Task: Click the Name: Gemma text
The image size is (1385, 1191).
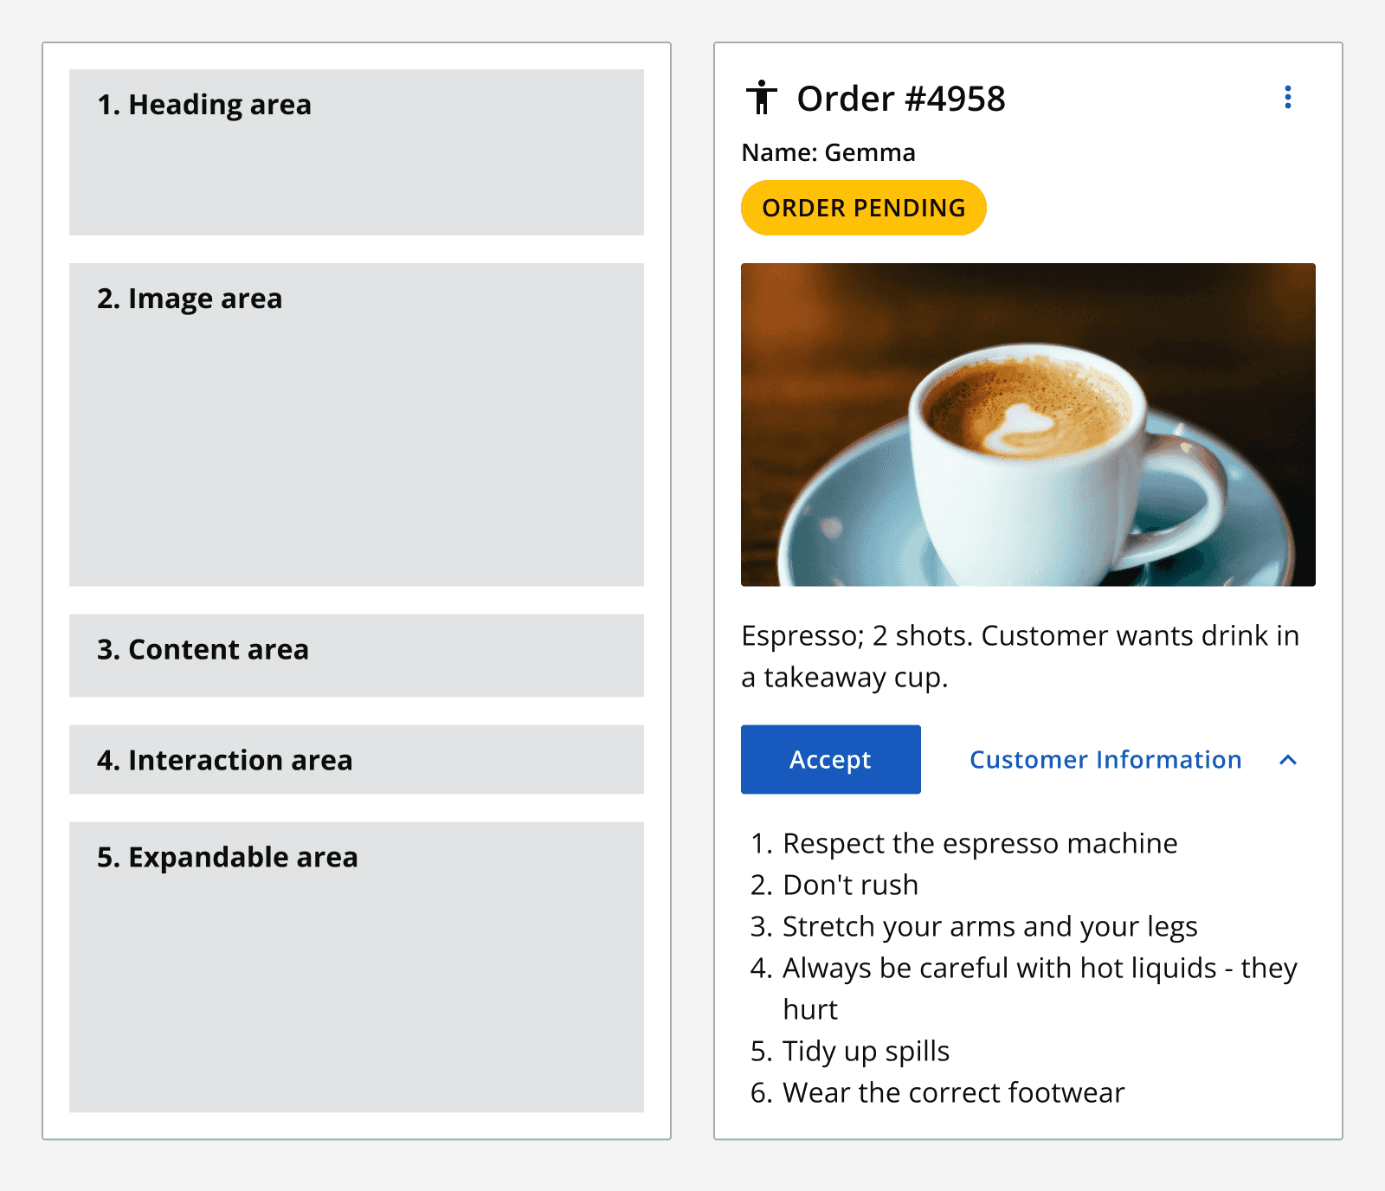Action: (x=828, y=152)
